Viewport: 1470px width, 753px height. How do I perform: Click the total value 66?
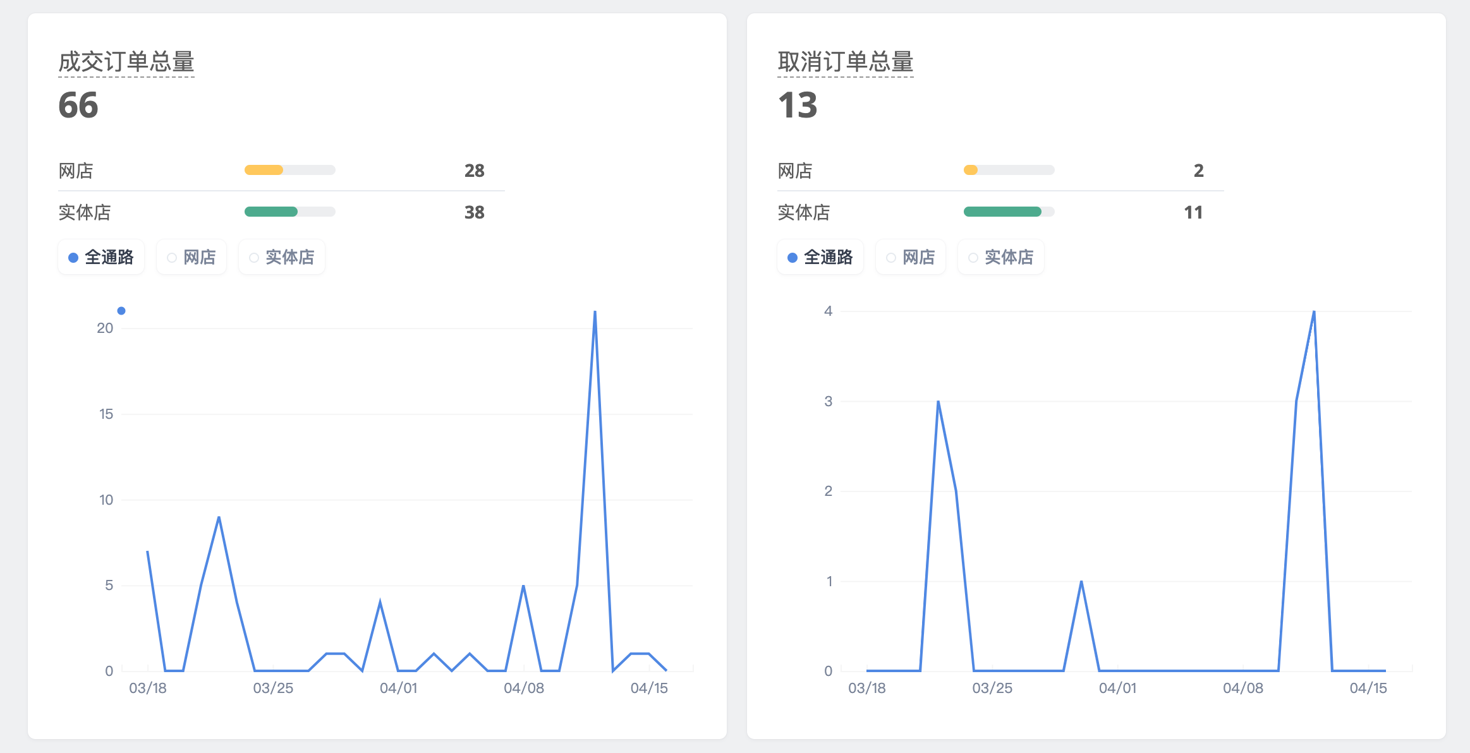coord(78,105)
